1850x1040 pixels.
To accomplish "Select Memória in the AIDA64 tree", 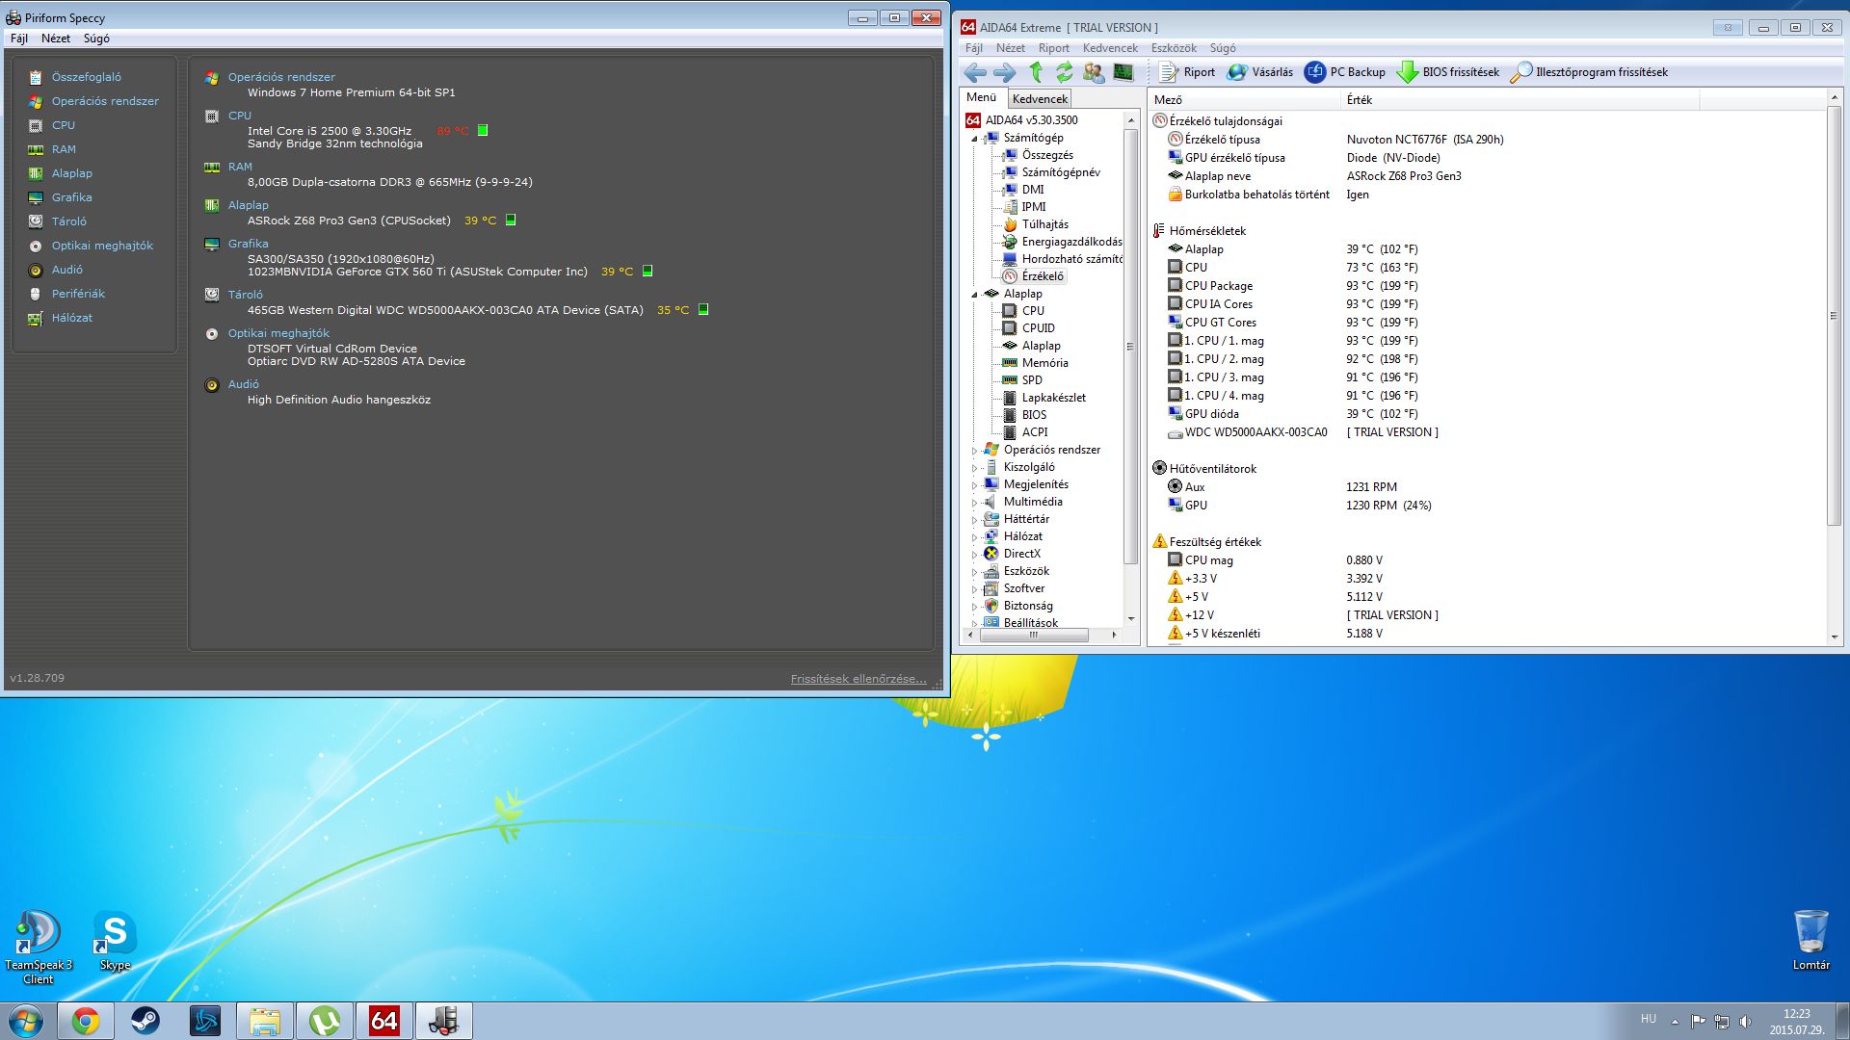I will [x=1044, y=363].
